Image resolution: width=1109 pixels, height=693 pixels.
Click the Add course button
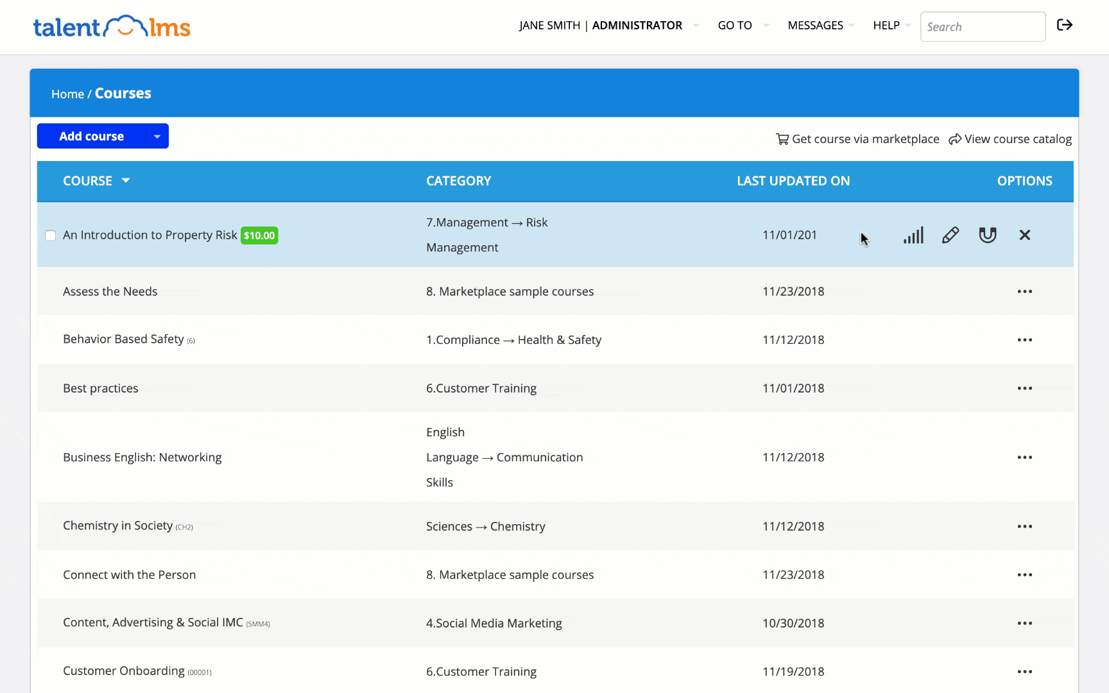92,136
